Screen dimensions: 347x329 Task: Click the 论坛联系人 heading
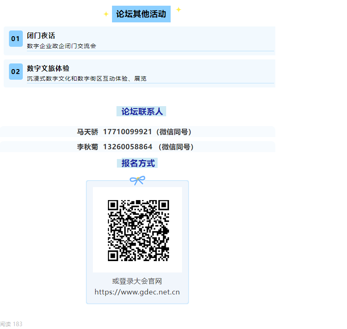pos(141,111)
